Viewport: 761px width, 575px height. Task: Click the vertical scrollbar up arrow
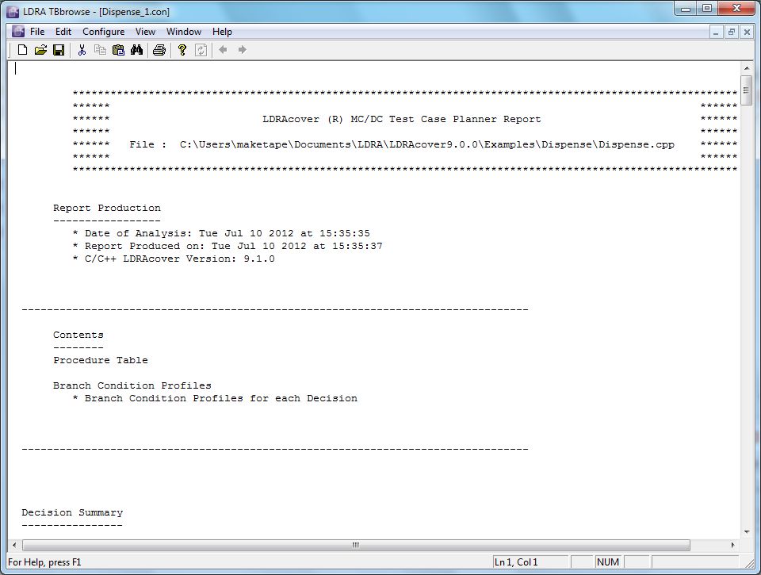click(746, 68)
